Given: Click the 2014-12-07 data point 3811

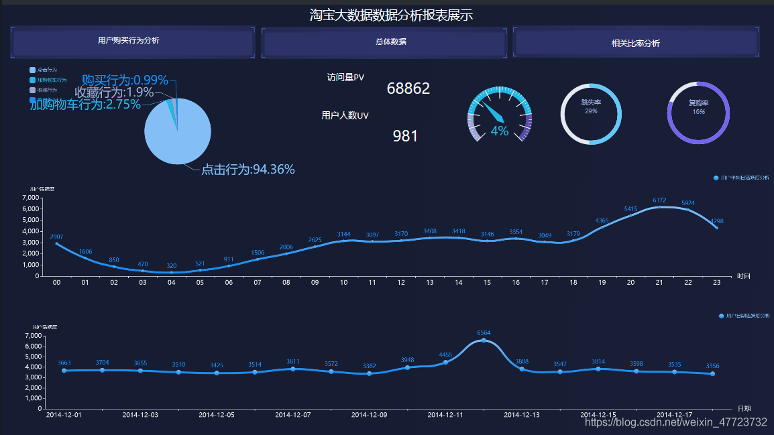Looking at the screenshot, I should click(x=293, y=369).
